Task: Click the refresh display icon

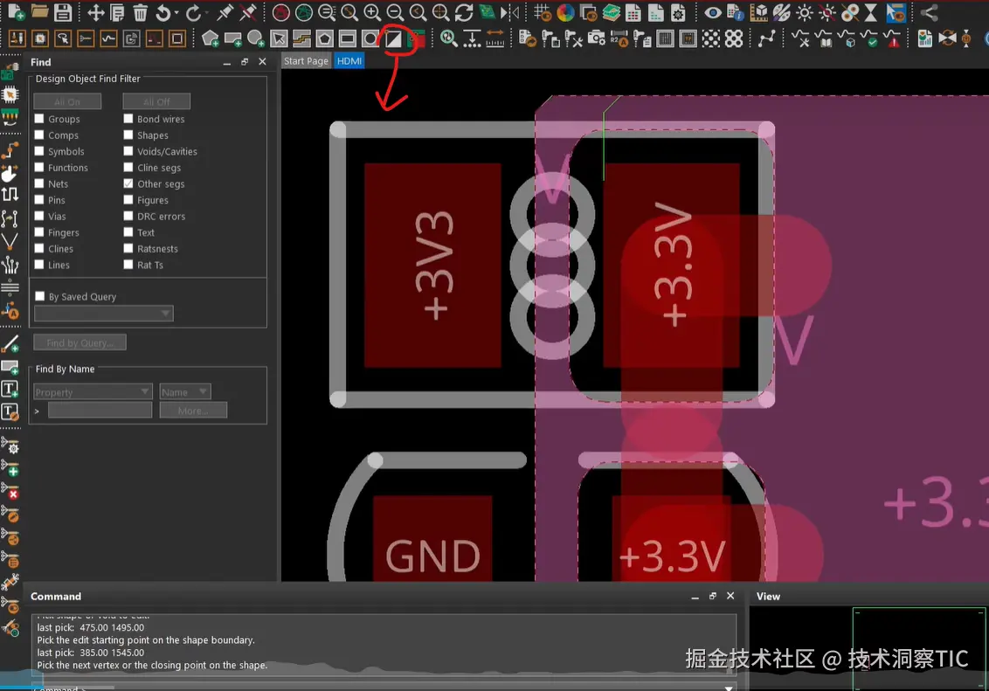Action: point(464,12)
